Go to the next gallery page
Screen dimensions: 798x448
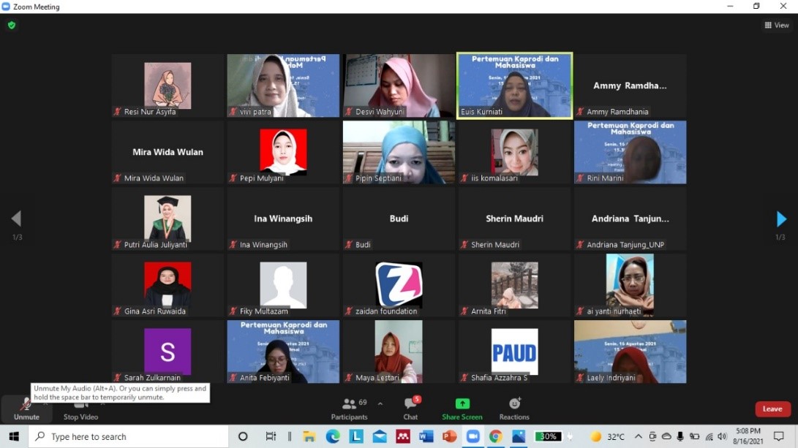point(781,219)
